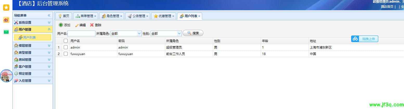The height and width of the screenshot is (109, 404).
Task: Click the floor management house icon
Action: (16, 45)
